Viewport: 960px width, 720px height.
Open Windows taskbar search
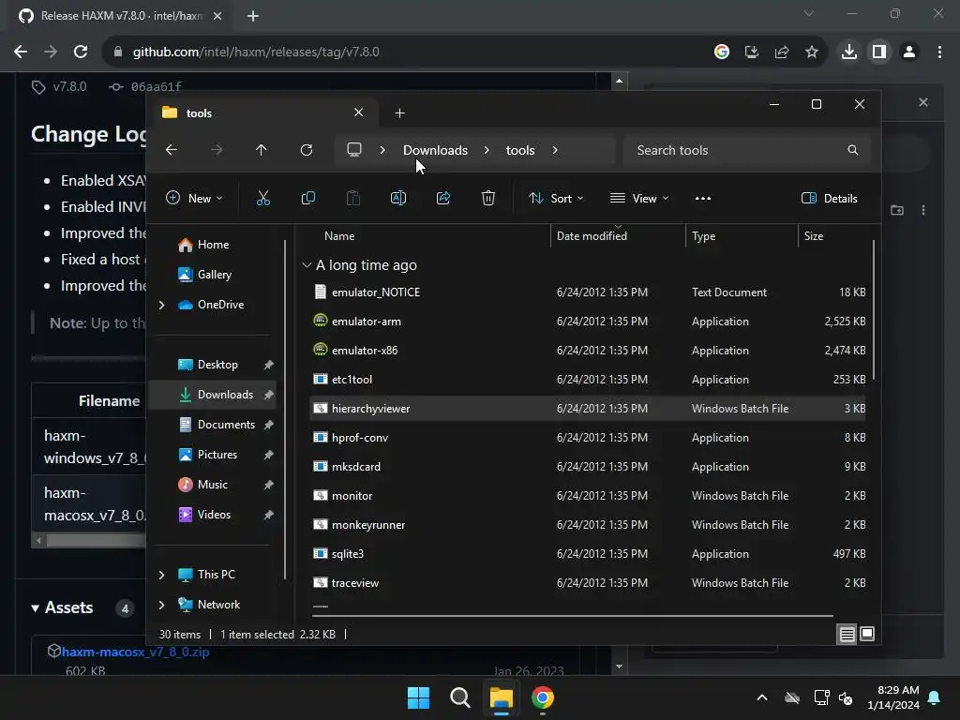tap(459, 697)
